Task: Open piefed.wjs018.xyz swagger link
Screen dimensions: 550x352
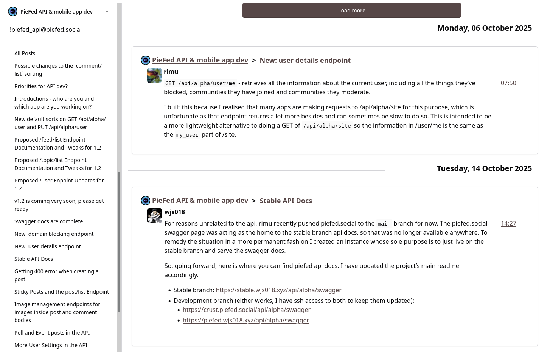Action: (x=245, y=321)
